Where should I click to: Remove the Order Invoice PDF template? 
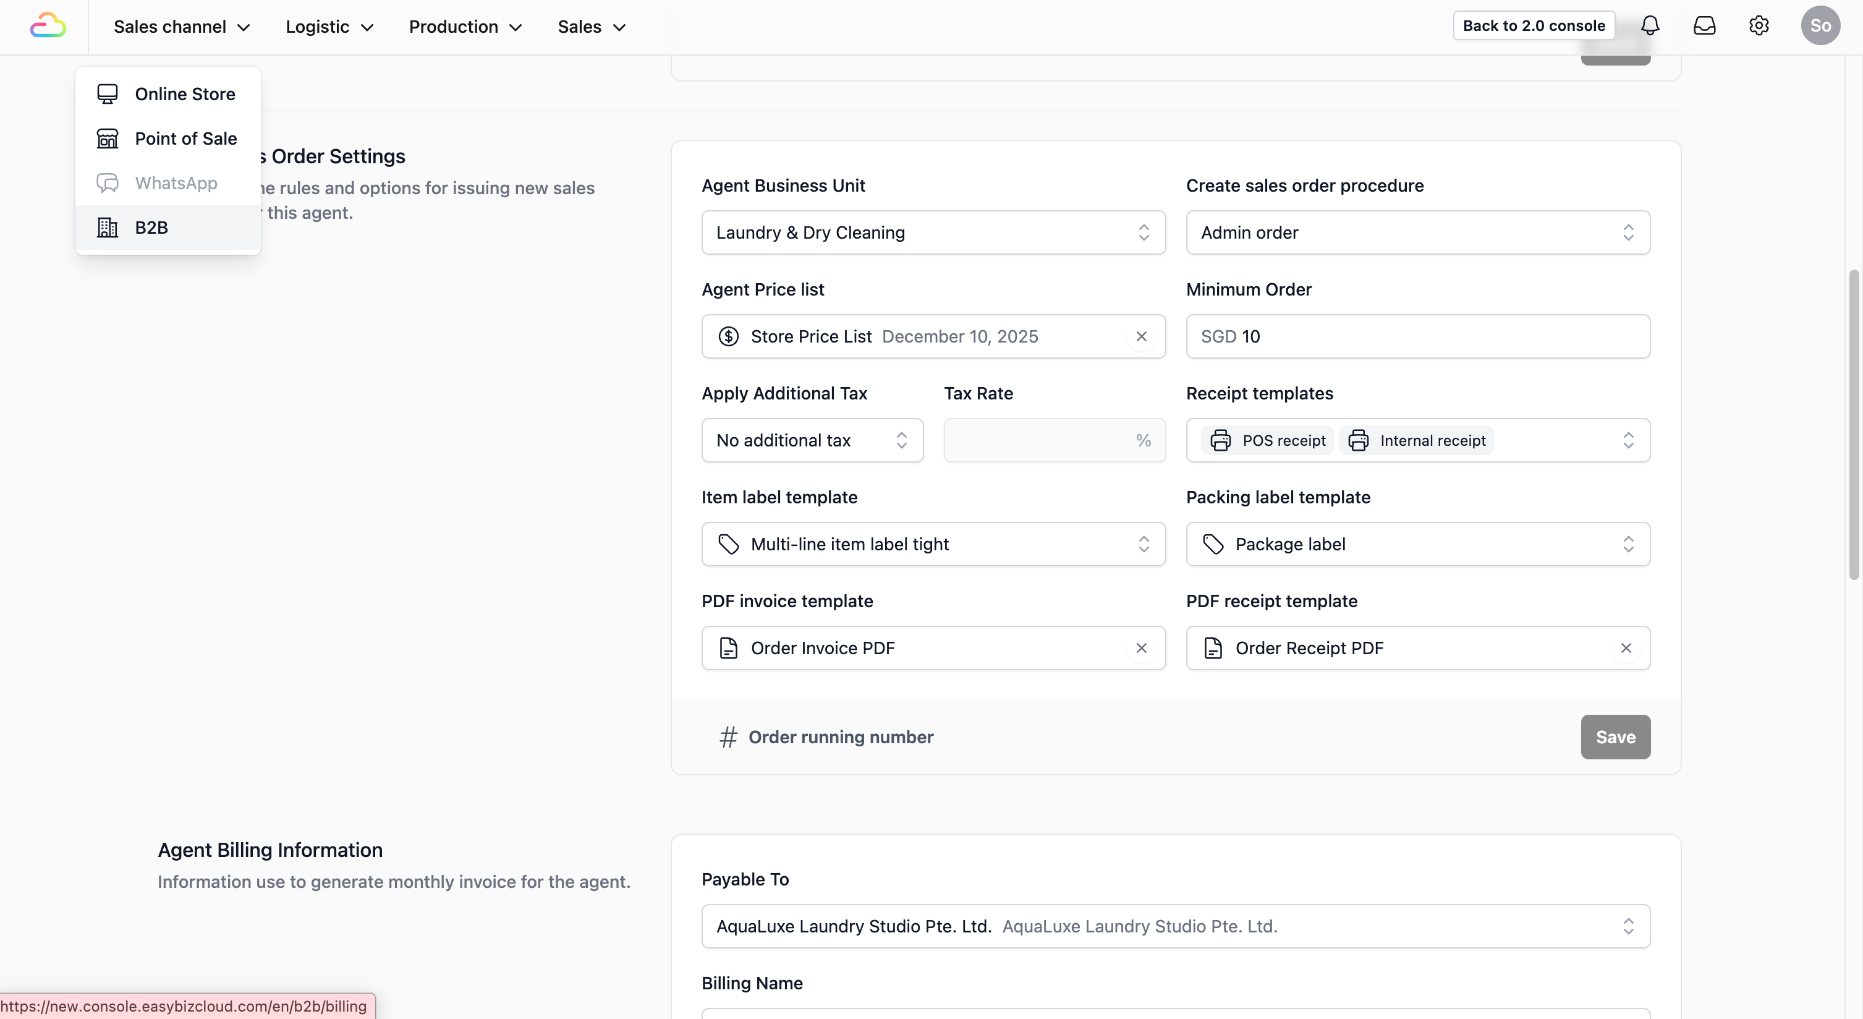tap(1141, 648)
